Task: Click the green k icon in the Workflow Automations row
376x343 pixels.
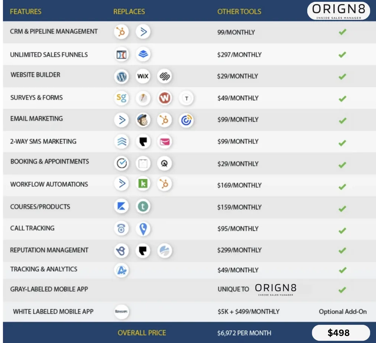Action: tap(143, 184)
